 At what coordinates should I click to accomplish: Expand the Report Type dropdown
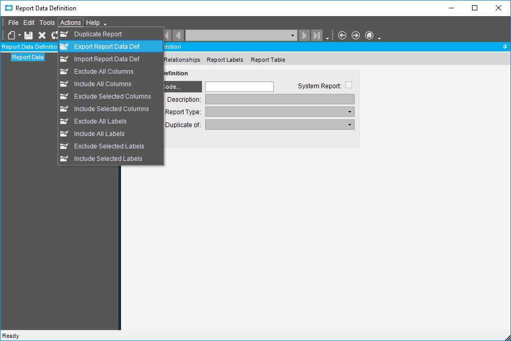(349, 112)
